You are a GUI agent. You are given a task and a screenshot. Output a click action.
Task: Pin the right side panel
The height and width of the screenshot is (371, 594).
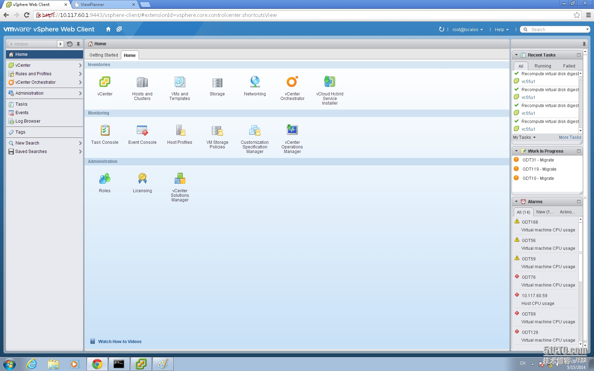(584, 44)
